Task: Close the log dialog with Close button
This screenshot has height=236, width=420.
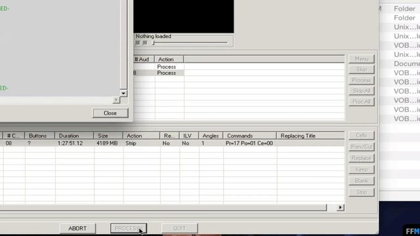Action: click(x=110, y=113)
